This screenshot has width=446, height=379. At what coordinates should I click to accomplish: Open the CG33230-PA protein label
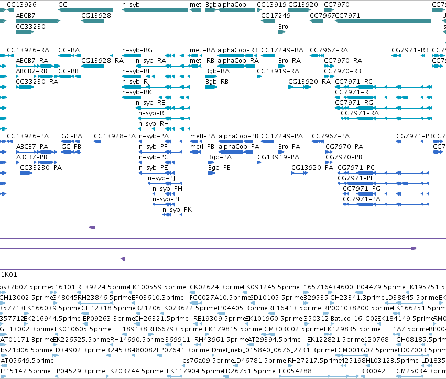[x=41, y=168]
